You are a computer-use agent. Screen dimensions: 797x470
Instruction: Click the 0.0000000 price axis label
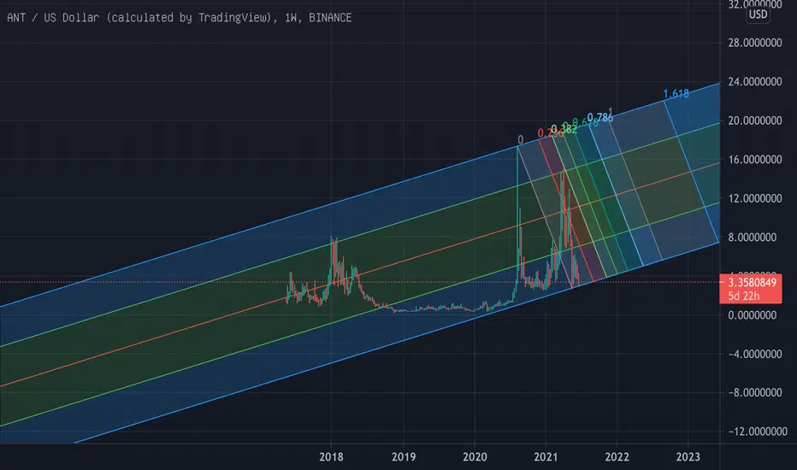click(x=753, y=315)
